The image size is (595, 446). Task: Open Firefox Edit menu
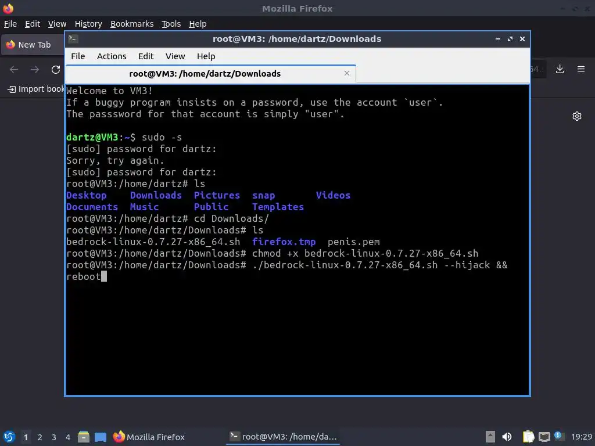click(33, 24)
